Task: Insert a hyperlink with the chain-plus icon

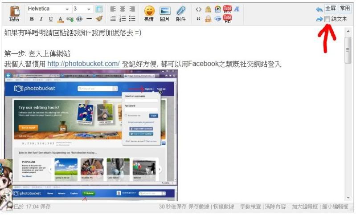Action: pyautogui.click(x=70, y=19)
